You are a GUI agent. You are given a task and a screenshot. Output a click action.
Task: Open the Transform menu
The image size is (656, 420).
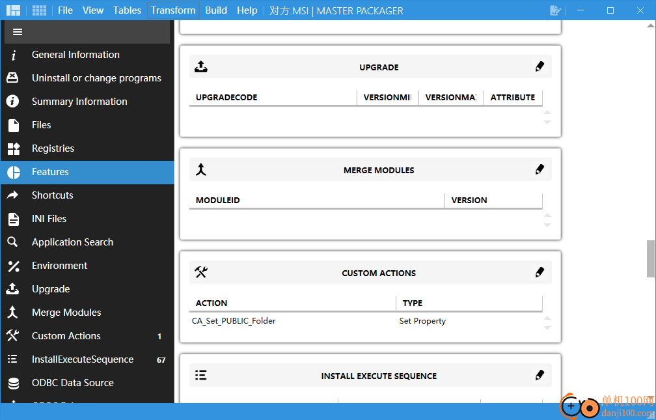(173, 10)
